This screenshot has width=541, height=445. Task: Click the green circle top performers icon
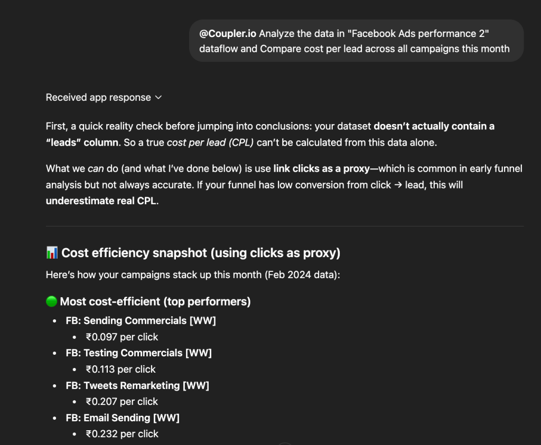[51, 301]
